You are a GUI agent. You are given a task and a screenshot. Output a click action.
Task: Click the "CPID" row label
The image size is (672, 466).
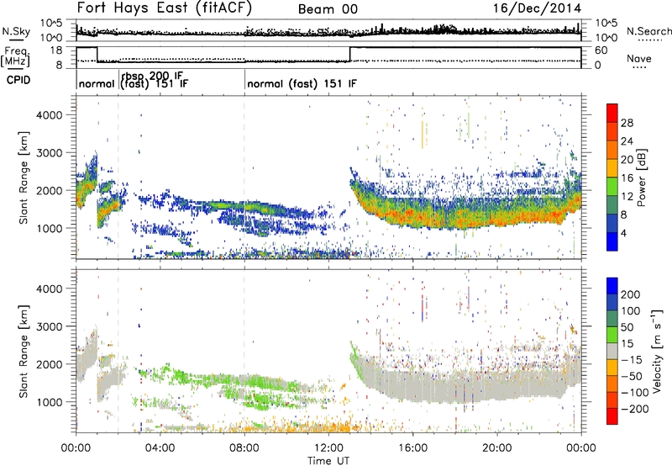(18, 80)
